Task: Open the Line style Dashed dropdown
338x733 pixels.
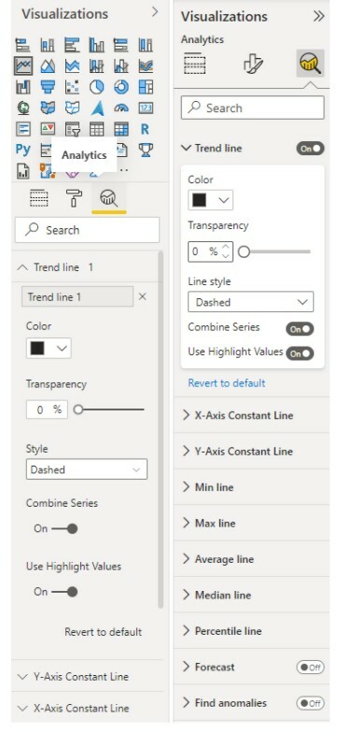Action: [x=250, y=302]
